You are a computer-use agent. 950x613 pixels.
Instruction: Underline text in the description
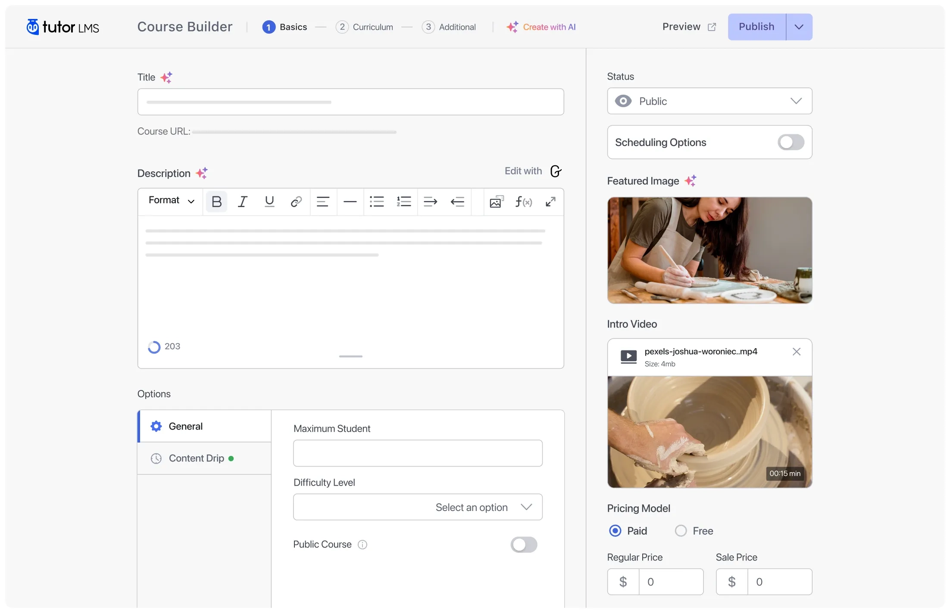coord(269,201)
